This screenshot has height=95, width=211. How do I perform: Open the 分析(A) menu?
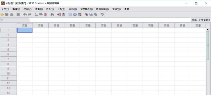pos(61,9)
